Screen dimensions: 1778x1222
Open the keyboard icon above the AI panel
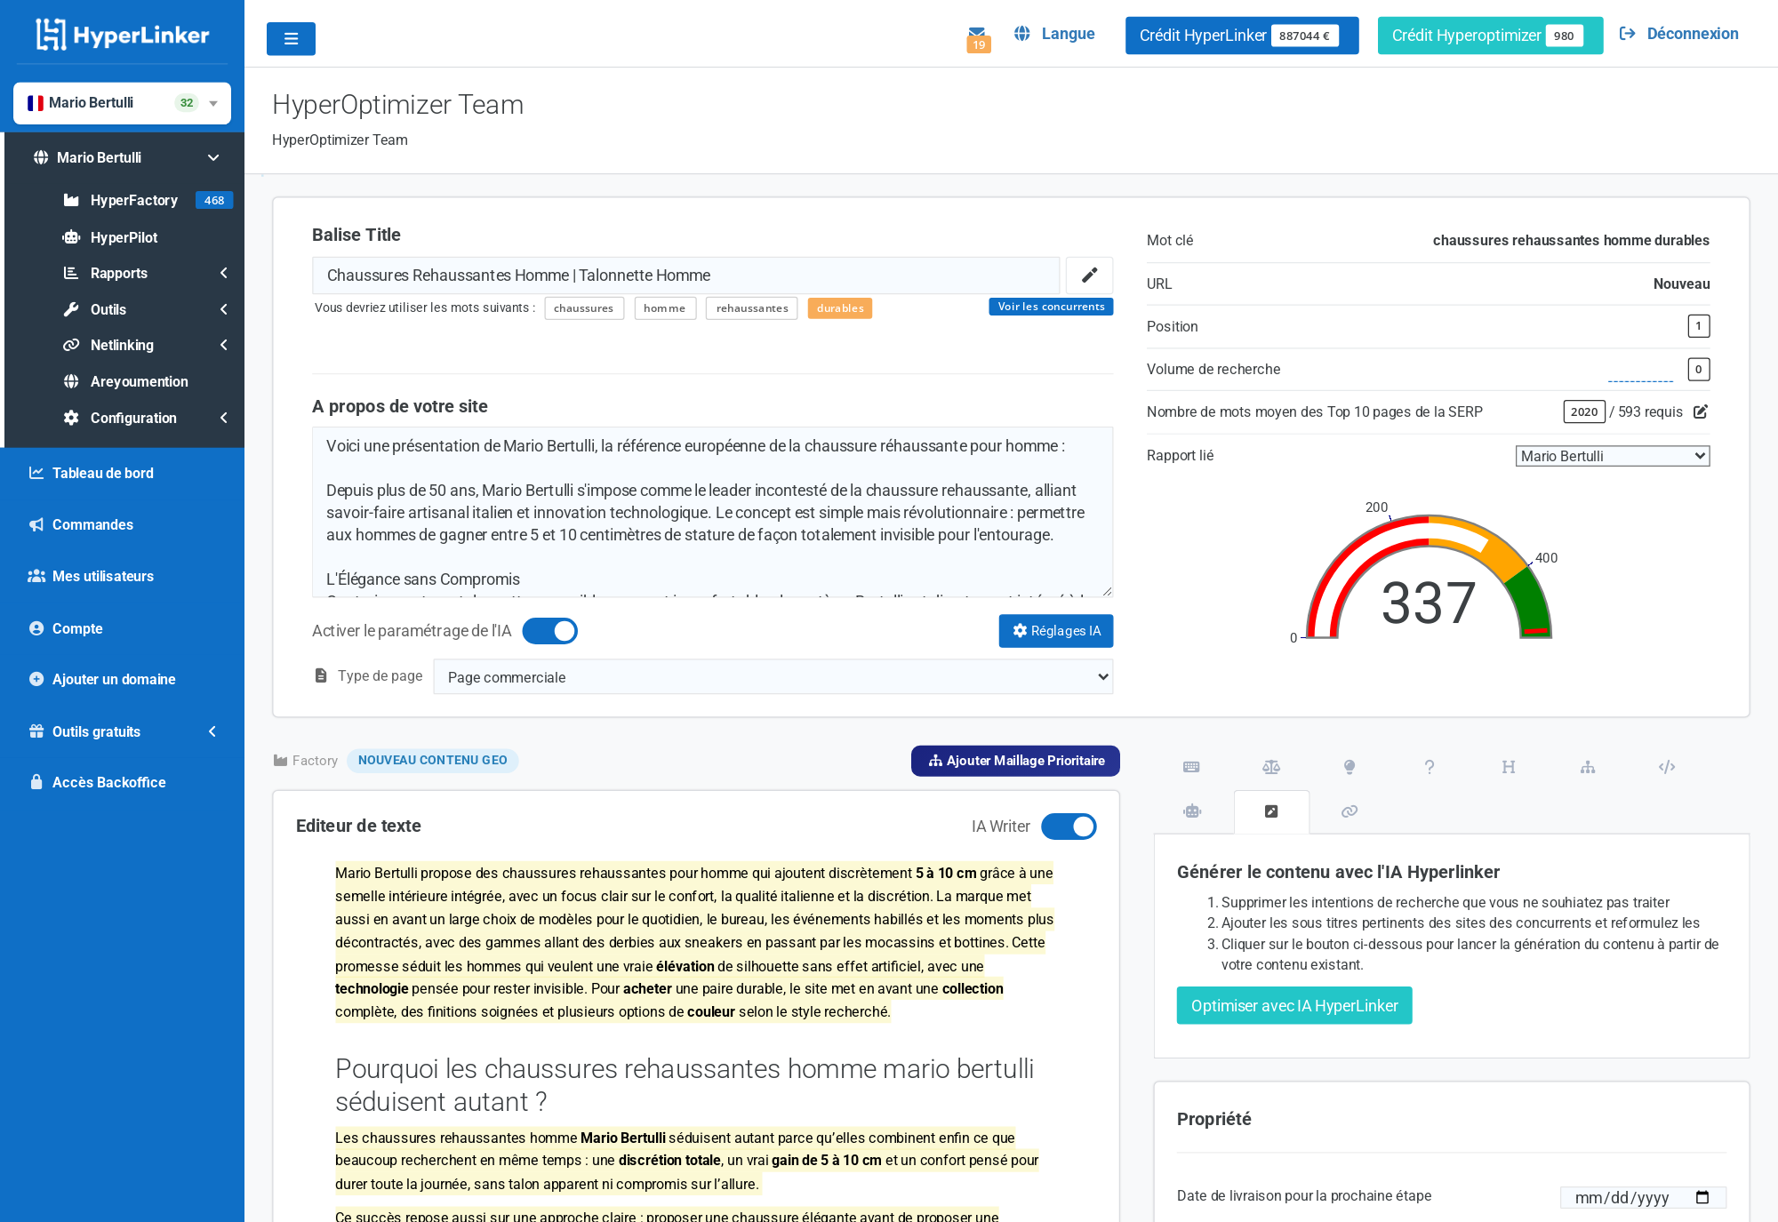(x=1191, y=766)
